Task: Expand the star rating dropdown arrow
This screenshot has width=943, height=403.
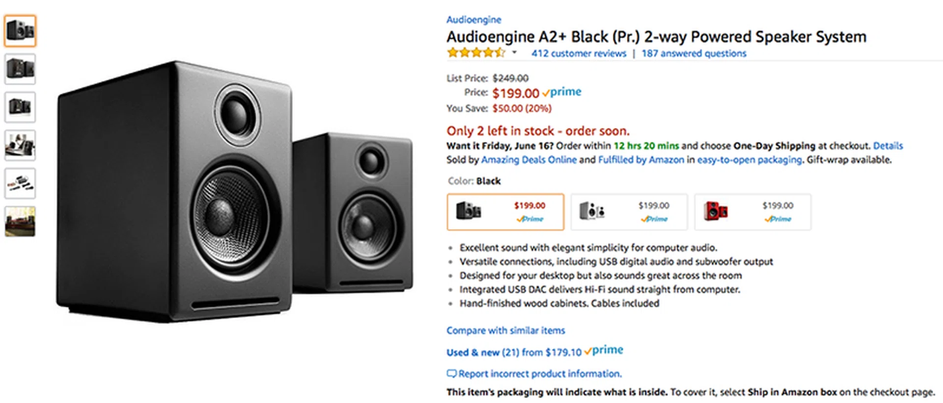Action: [514, 53]
